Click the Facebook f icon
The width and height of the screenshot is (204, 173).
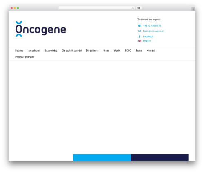tap(140, 36)
